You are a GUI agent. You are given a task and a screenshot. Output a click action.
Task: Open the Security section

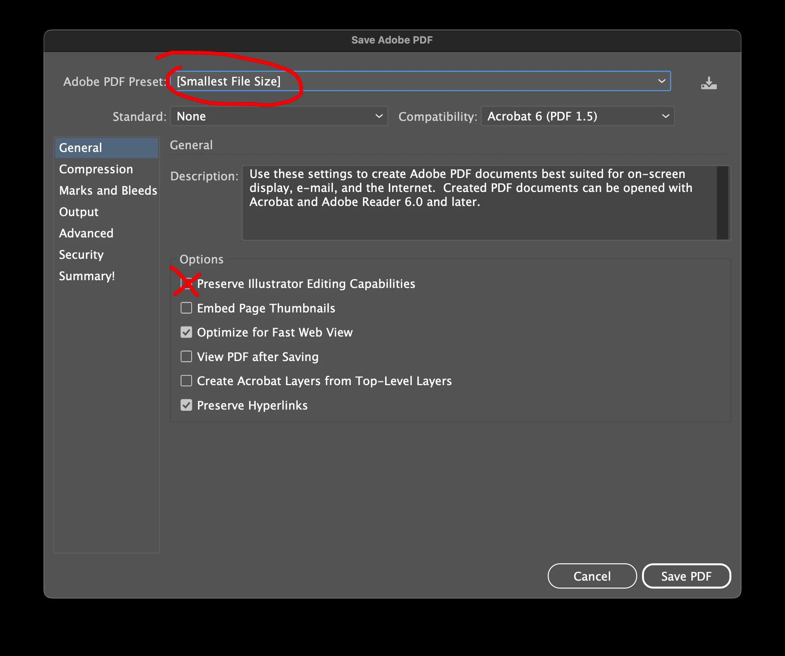pos(81,255)
